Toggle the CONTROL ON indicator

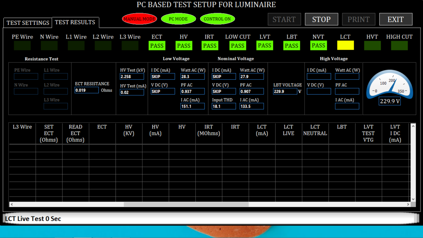(217, 19)
